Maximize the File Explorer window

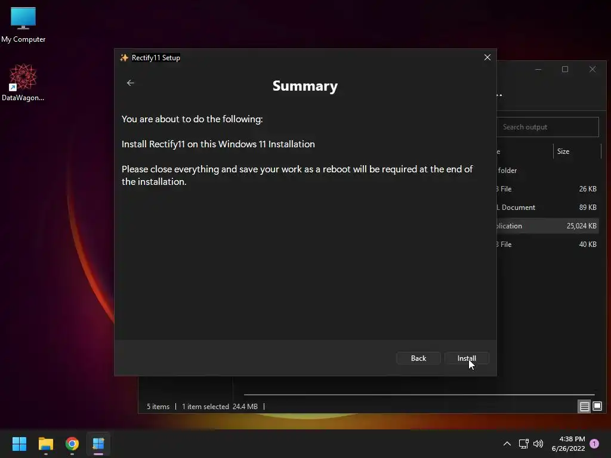tap(565, 69)
